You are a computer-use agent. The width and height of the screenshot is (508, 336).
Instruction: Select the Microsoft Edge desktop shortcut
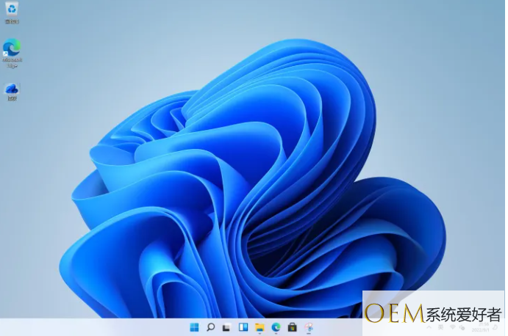point(12,53)
